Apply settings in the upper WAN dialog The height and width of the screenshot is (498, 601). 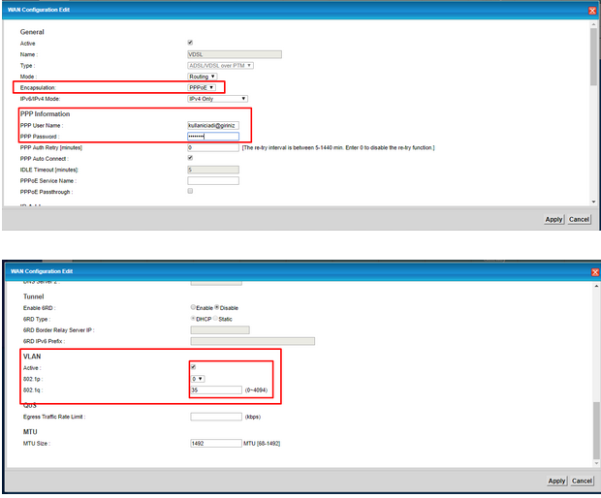[x=554, y=220]
